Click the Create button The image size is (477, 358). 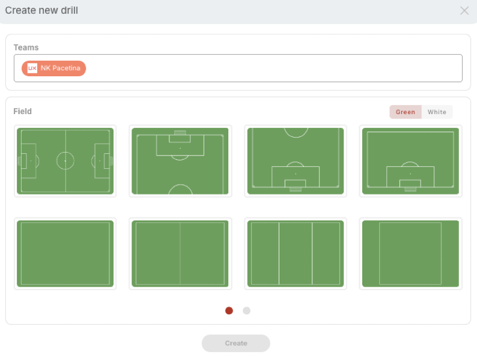[x=235, y=343]
